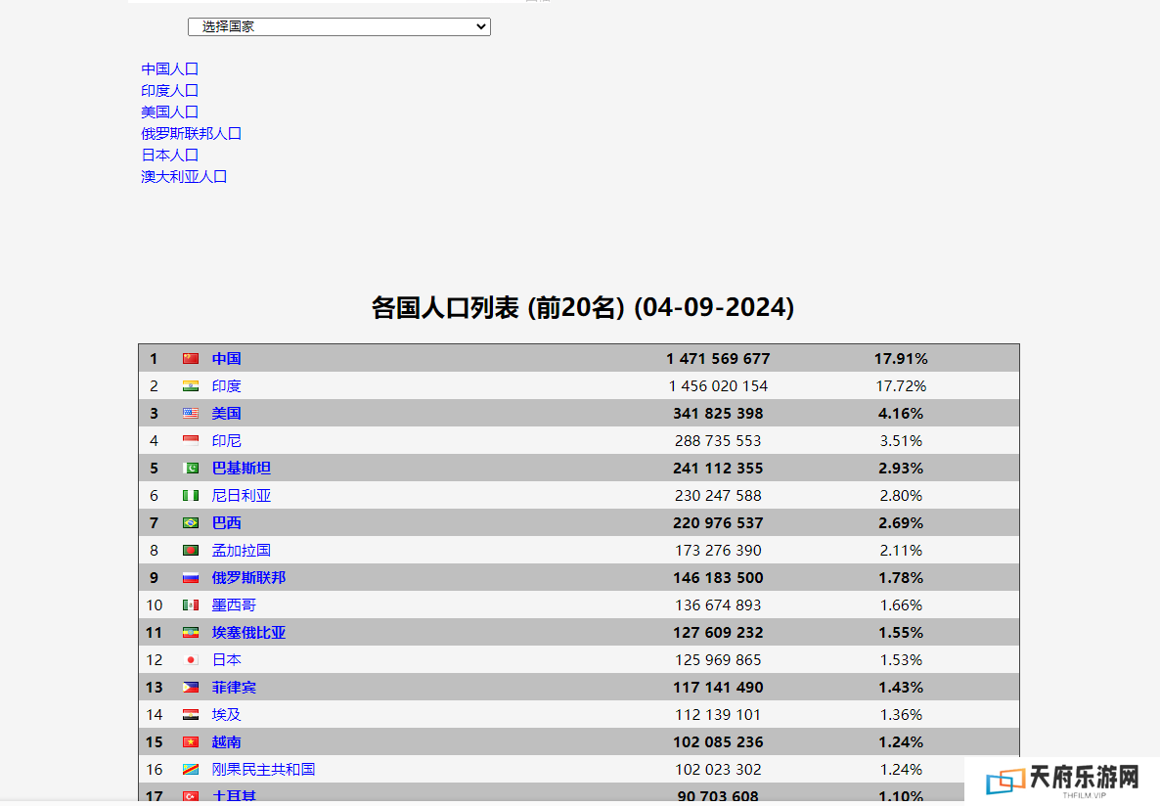Click the 1.36% share cell
Image resolution: width=1160 pixels, height=806 pixels.
click(901, 714)
